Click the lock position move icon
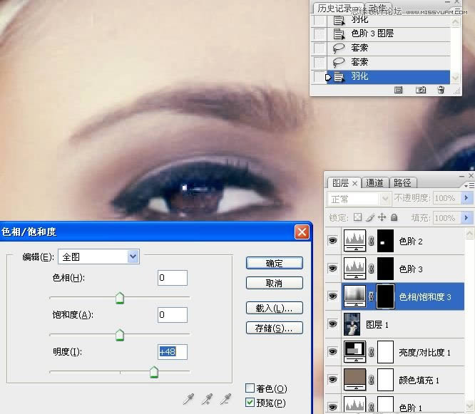 [x=382, y=217]
